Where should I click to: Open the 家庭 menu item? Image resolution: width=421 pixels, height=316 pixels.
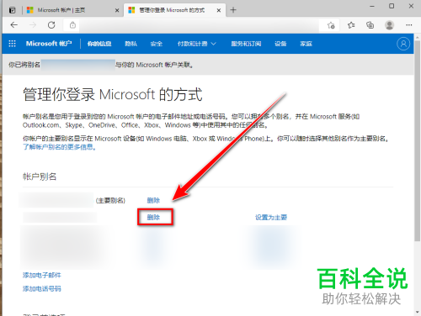pos(306,44)
